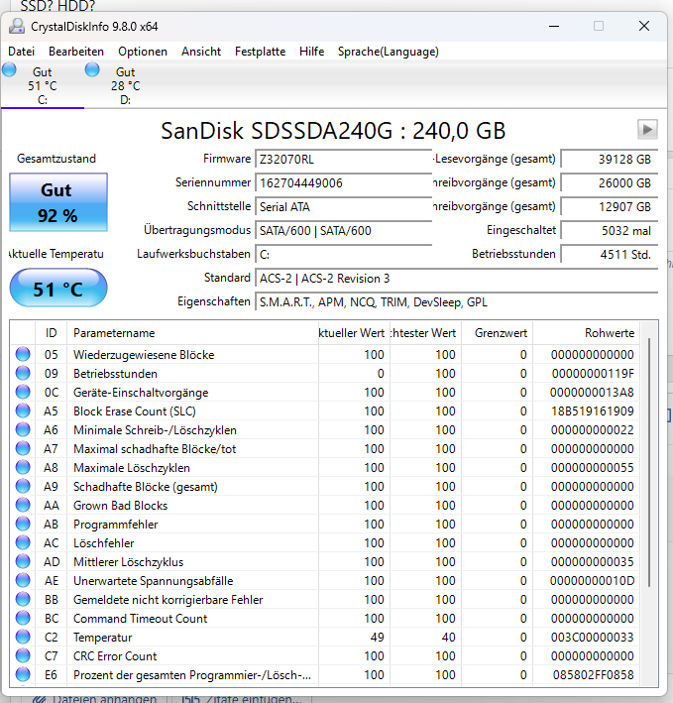This screenshot has width=673, height=703.
Task: Click status icon for Grown Bad Blocks row
Action: click(x=23, y=505)
